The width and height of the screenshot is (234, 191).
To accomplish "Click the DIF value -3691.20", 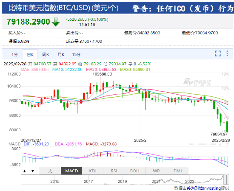I will [x=40, y=144].
